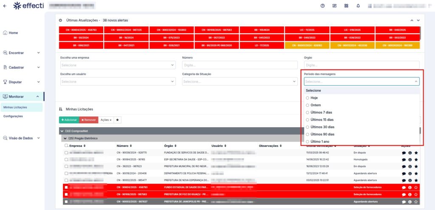Choose the Selecione option in the period list
Viewport: 435px width, 210px height.
[x=362, y=91]
